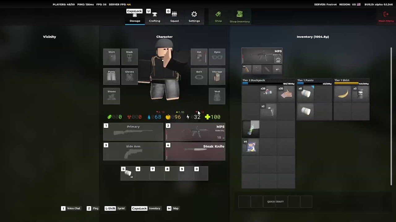Select the empty hotbar slot 0
This screenshot has height=222, width=396.
[x=201, y=173]
